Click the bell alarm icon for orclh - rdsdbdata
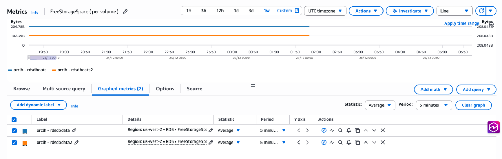Screen dimensions: 502x159 coord(349,130)
